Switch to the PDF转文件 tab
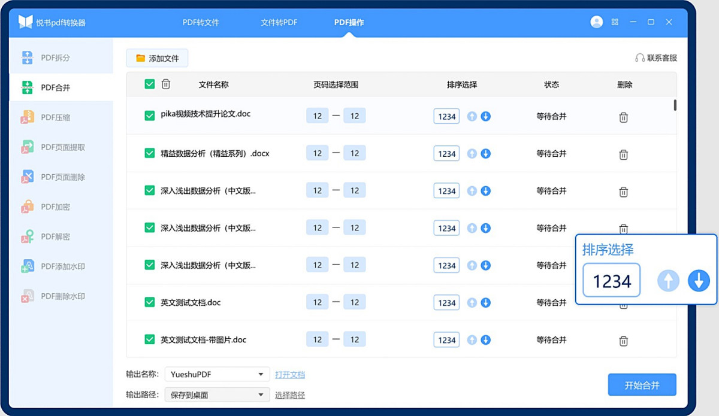Viewport: 719px width, 416px height. pyautogui.click(x=199, y=22)
